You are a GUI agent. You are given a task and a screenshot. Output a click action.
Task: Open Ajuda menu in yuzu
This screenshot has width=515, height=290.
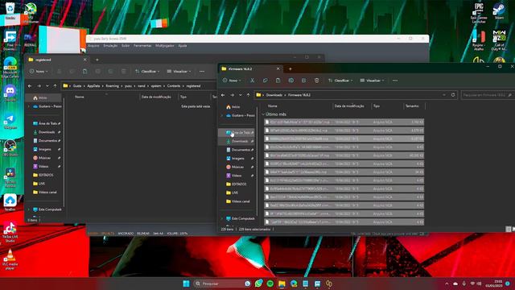(183, 46)
